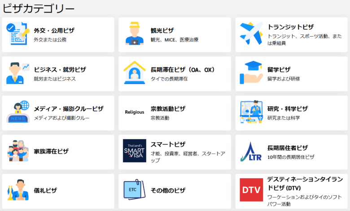Open the トランジットビザ link
Viewport: 350px width, 211px height.
291,27
